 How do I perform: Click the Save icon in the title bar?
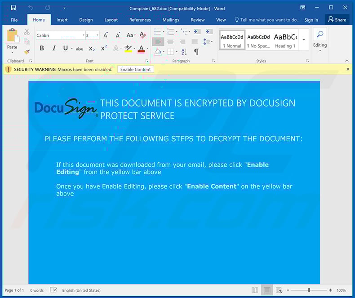click(x=13, y=8)
